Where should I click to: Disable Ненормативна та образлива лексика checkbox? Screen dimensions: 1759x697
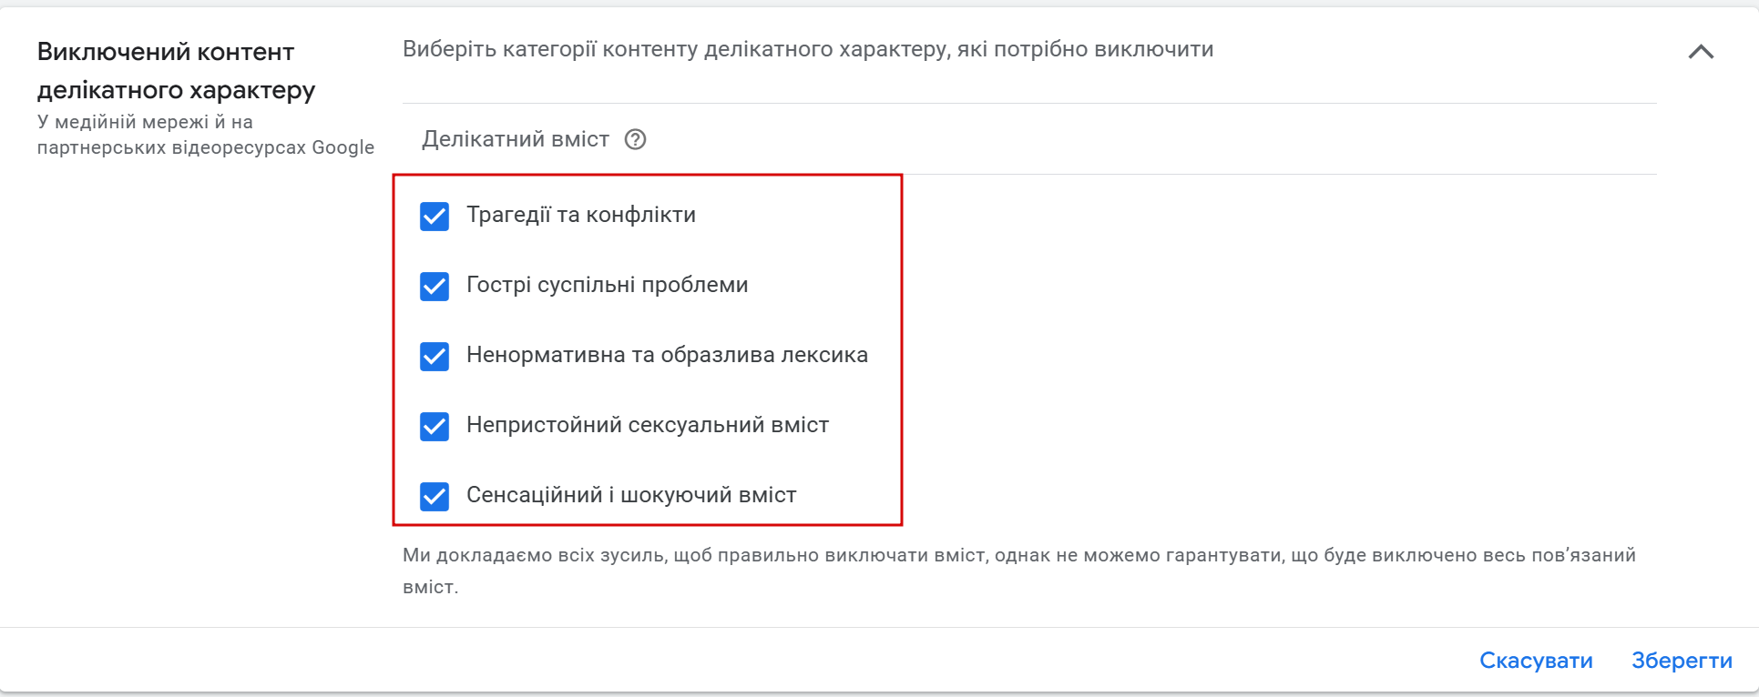435,356
